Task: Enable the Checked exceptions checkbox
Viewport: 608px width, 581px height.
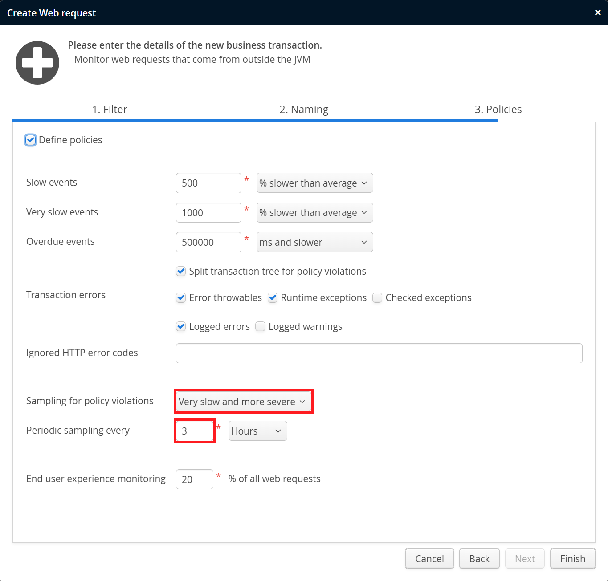Action: [377, 298]
